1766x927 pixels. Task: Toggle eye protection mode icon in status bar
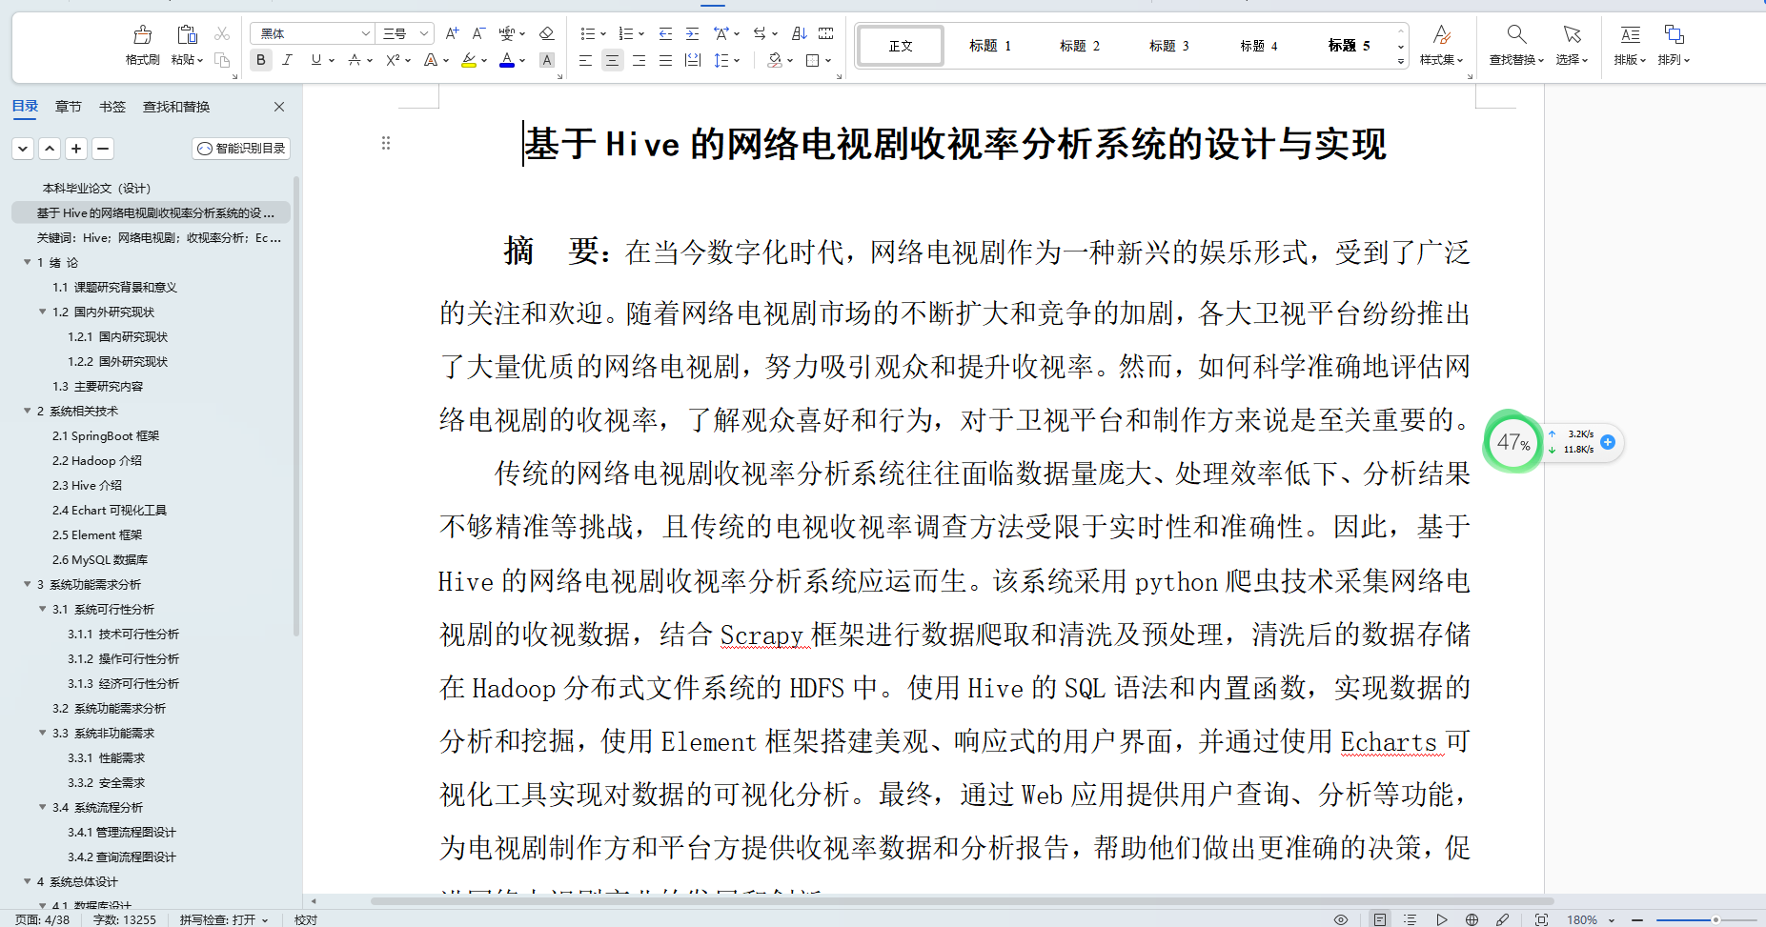coord(1341,919)
